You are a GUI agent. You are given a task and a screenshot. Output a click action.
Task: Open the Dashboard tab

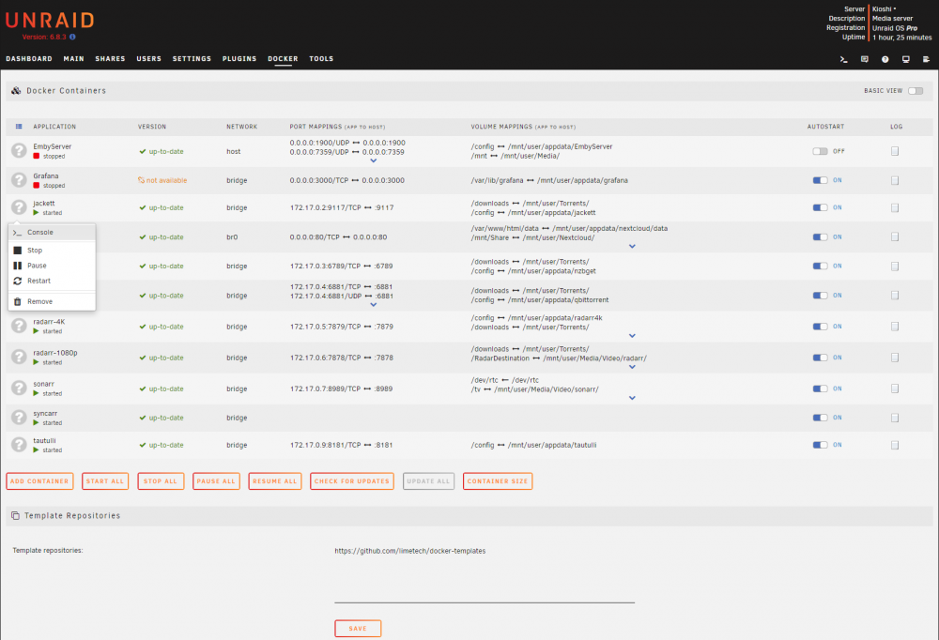pos(29,59)
